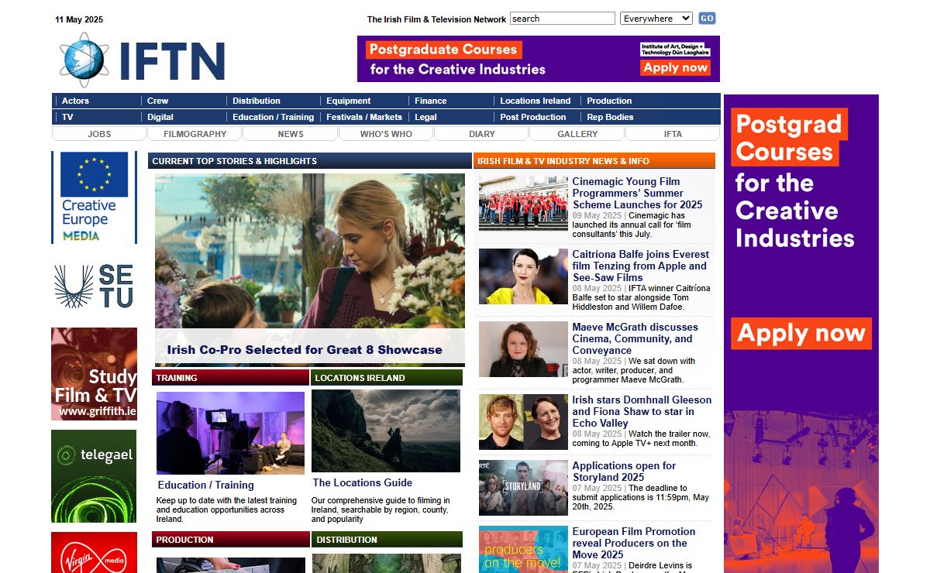930x573 pixels.
Task: Open the SETU logo banner
Action: tap(94, 287)
